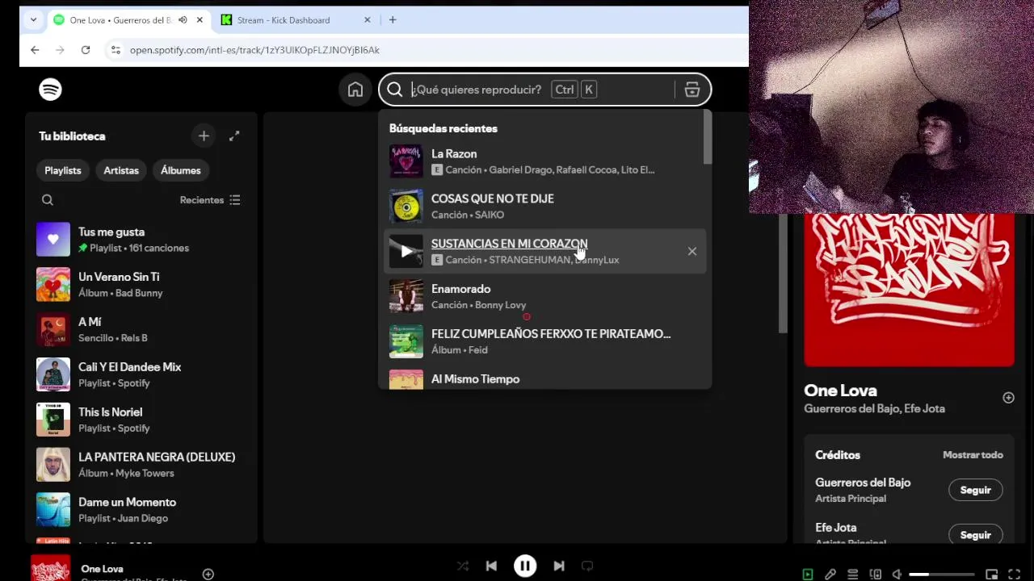This screenshot has width=1034, height=581.
Task: Toggle repeat mode
Action: click(587, 566)
